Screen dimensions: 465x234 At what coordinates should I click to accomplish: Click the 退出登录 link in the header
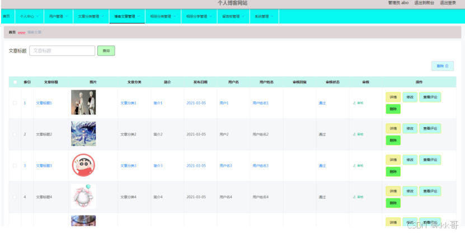click(448, 3)
